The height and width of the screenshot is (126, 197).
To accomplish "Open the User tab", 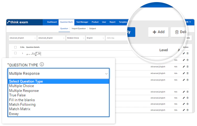I will [104, 22].
